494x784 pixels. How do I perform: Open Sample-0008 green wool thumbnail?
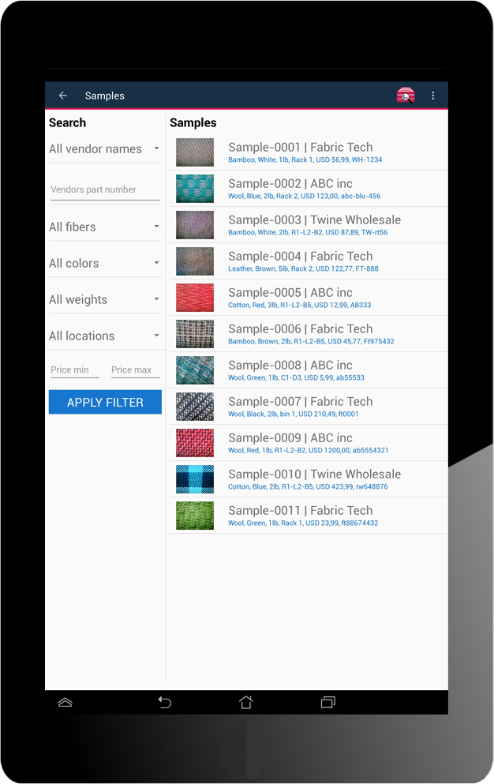pos(195,370)
